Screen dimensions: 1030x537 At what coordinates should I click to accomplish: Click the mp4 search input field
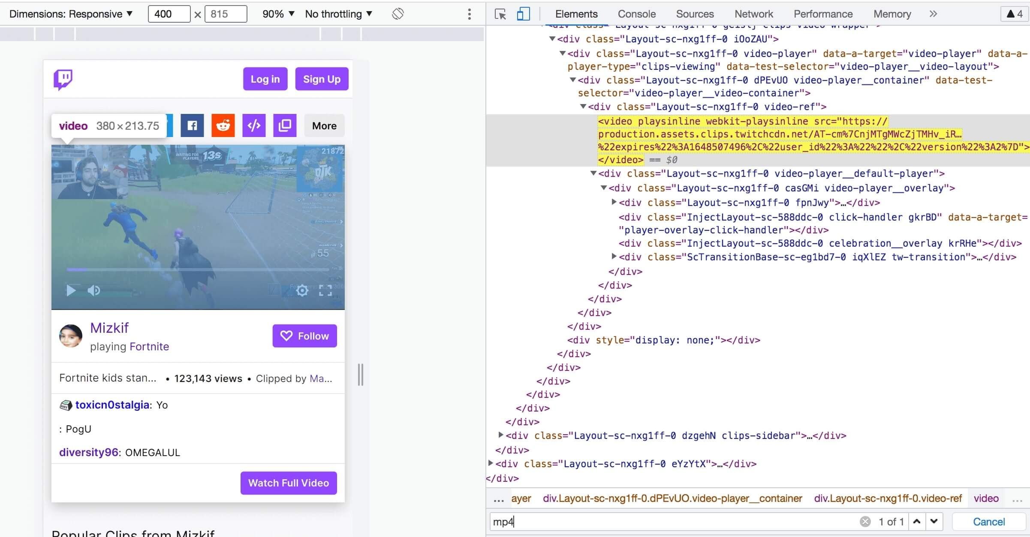coord(673,522)
